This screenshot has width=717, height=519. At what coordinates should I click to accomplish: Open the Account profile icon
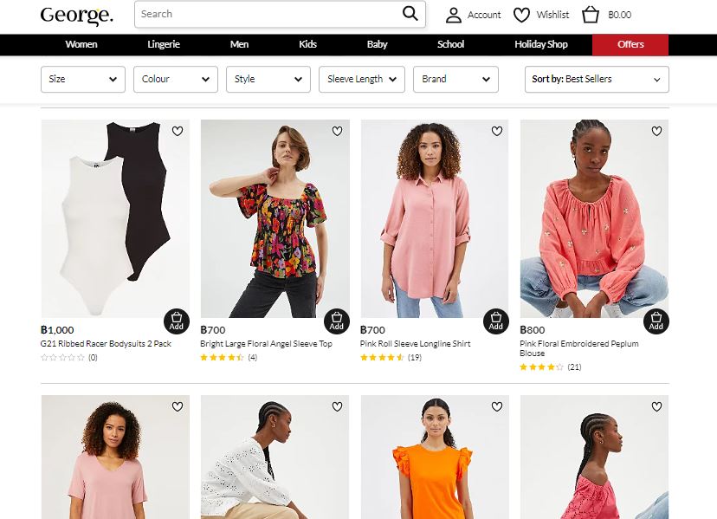coord(454,15)
